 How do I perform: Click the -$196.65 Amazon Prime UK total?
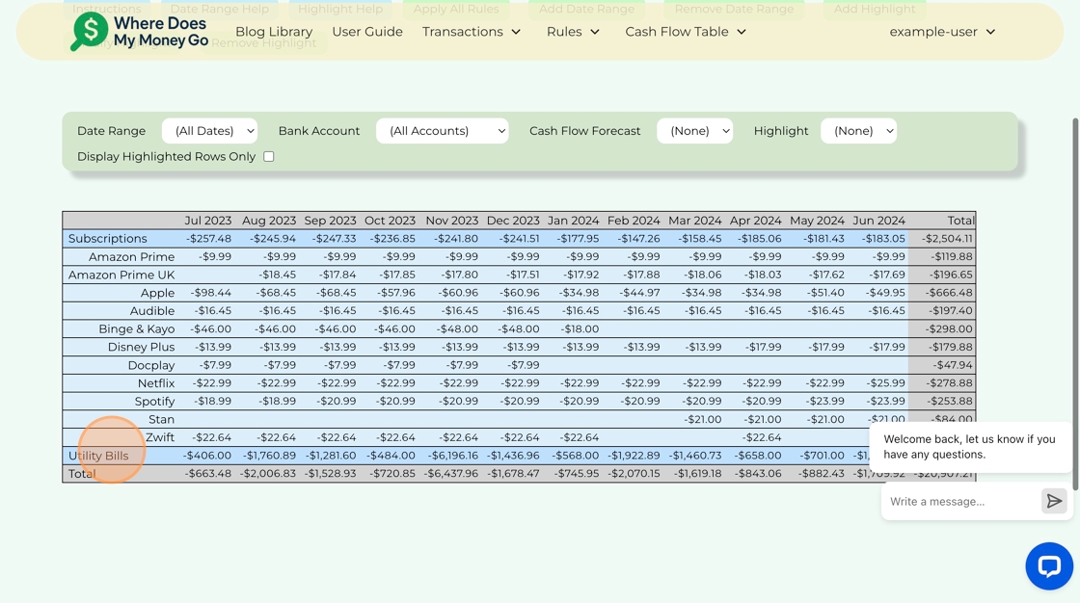click(951, 275)
